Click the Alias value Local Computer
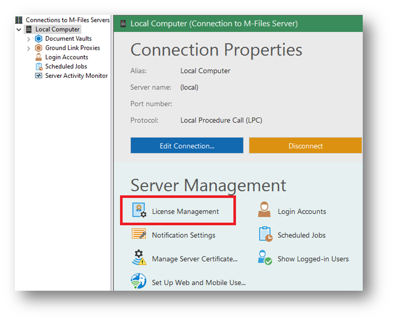The width and height of the screenshot is (393, 321). [x=205, y=71]
